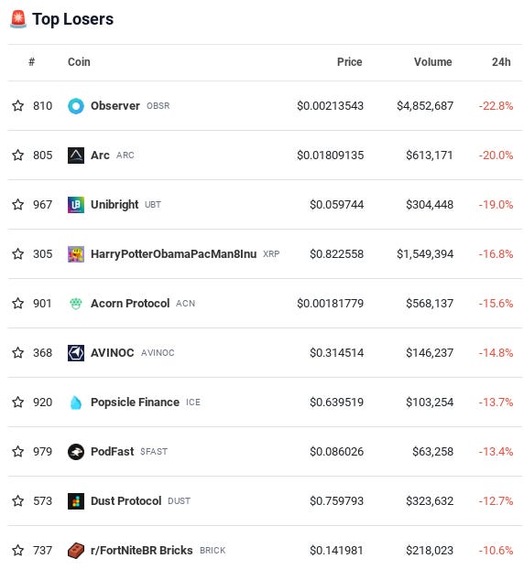
Task: Click the Popsicle Finance droplet icon
Action: coord(76,403)
